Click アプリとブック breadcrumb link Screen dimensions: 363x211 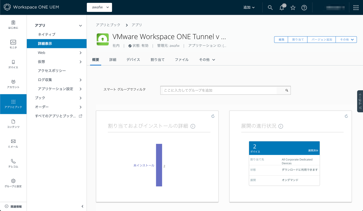click(x=108, y=25)
